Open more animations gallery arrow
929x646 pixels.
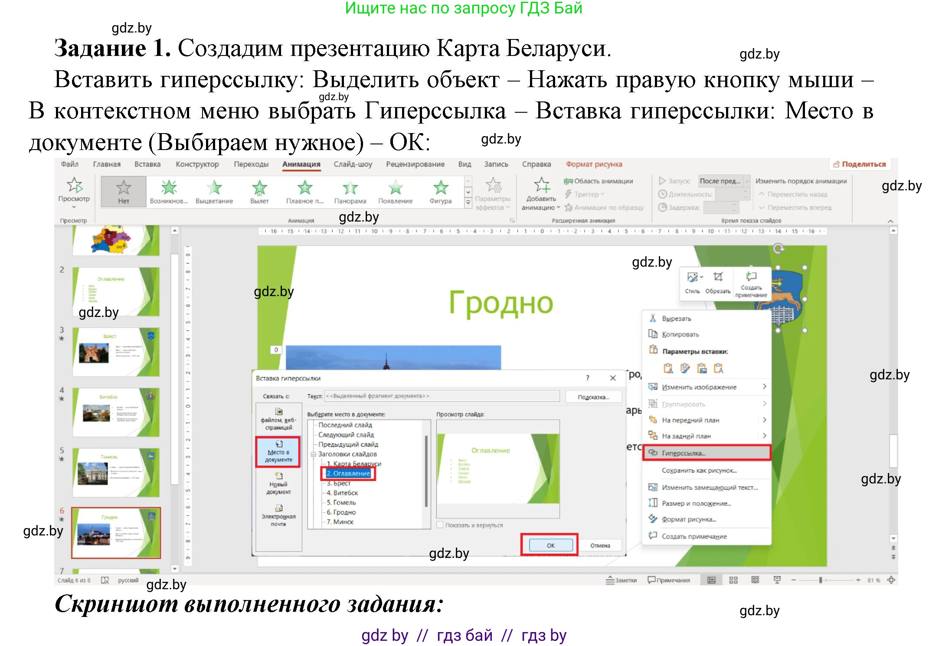click(x=468, y=202)
